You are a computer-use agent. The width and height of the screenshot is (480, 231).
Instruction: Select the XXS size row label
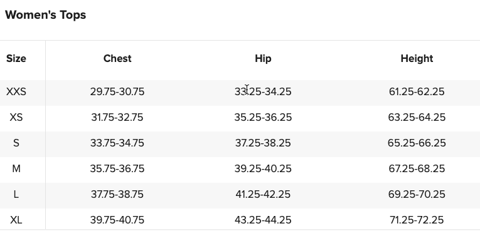(x=16, y=91)
